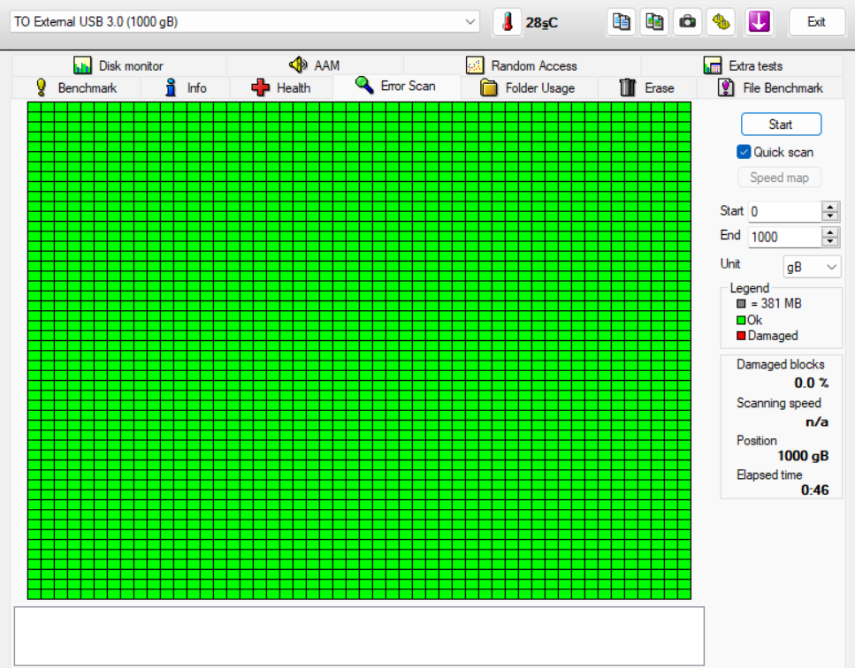Image resolution: width=855 pixels, height=668 pixels.
Task: Increase the End value with up arrow
Action: (830, 232)
